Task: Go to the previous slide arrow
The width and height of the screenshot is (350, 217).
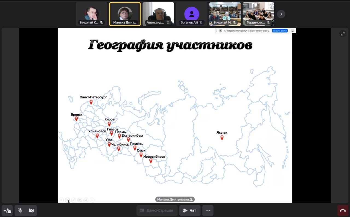Action: point(61,200)
